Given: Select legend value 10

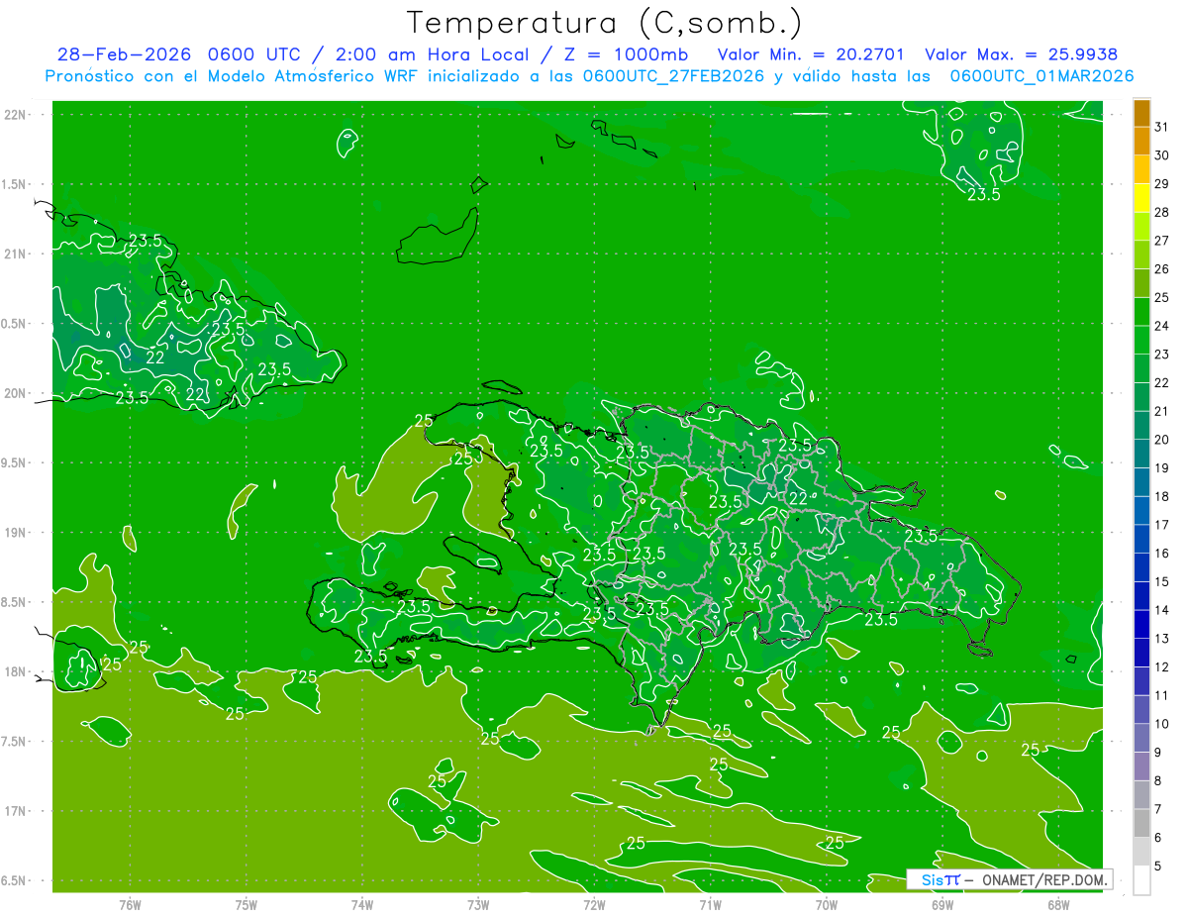Looking at the screenshot, I should point(1161,724).
